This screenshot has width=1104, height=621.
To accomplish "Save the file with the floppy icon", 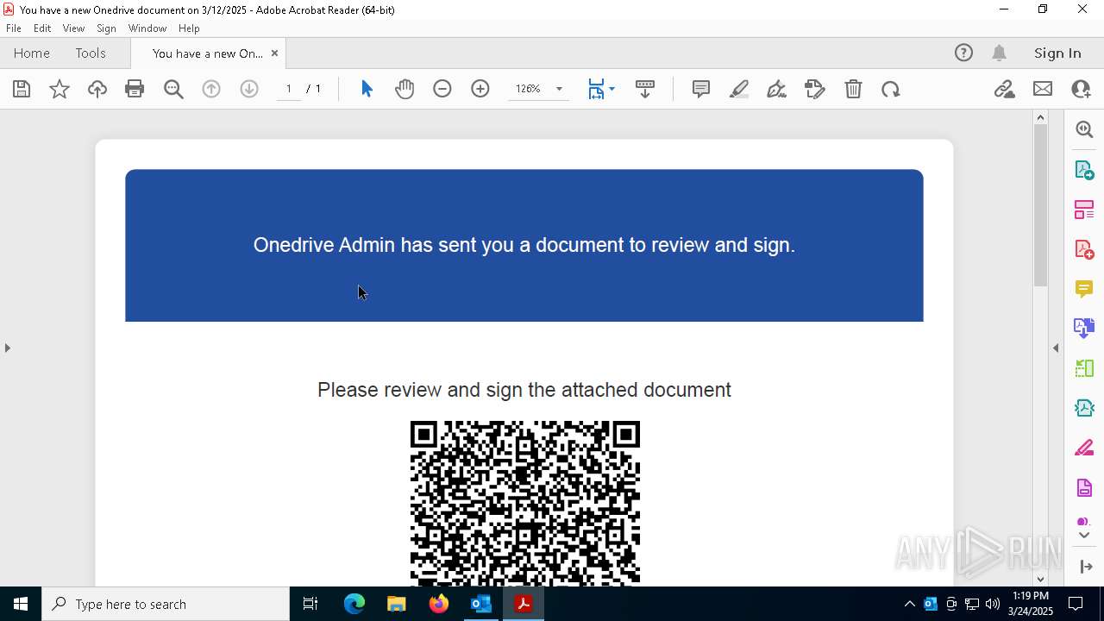I will 22,89.
